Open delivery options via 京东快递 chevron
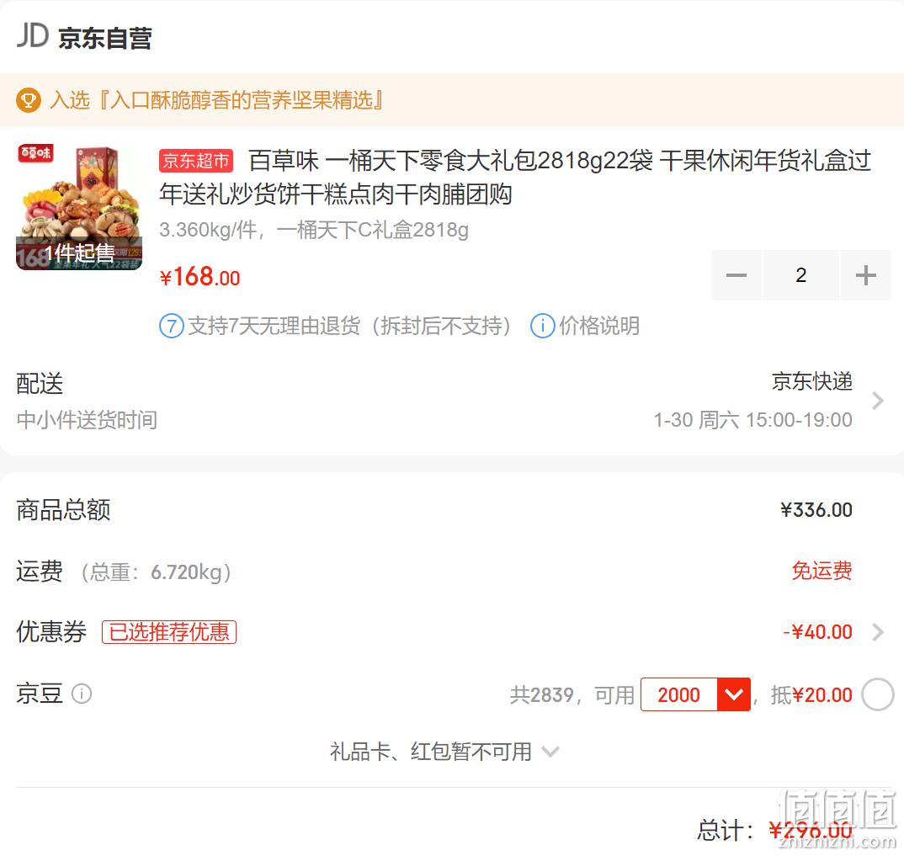 pos(877,401)
